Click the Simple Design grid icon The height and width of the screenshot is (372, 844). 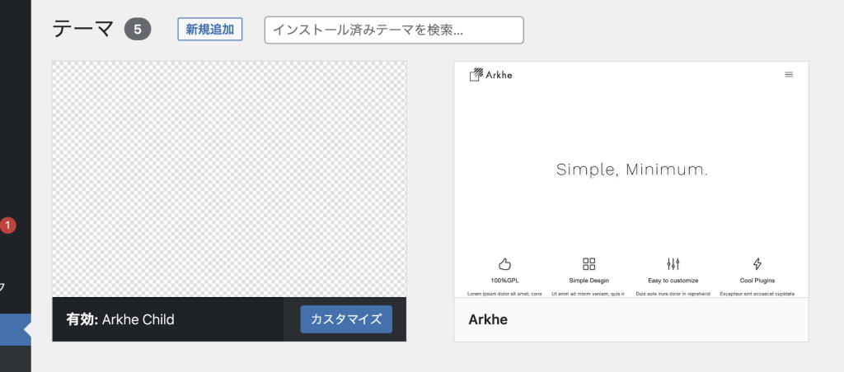coord(588,264)
